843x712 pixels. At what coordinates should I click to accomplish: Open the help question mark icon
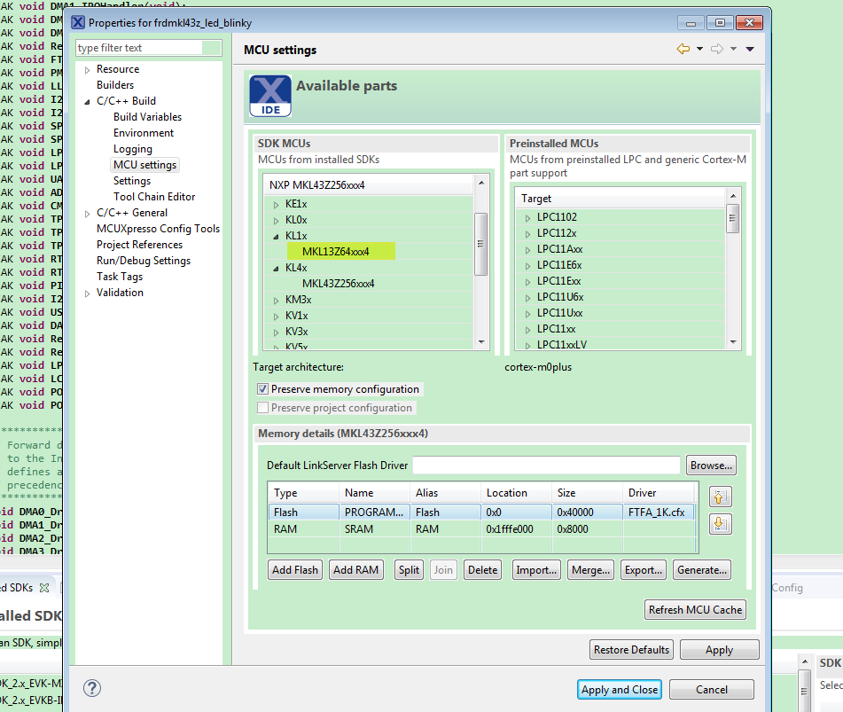(x=92, y=688)
